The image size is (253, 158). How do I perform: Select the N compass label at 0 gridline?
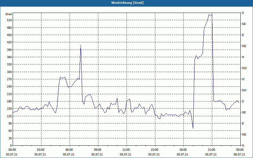tap(243, 146)
